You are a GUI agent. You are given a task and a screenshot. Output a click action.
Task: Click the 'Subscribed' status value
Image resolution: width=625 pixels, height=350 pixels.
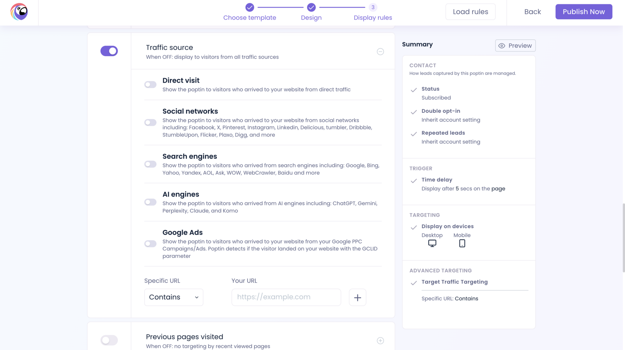coord(436,98)
